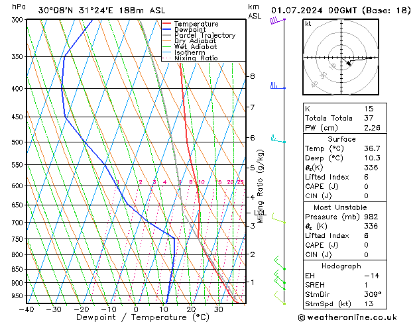
Task: Click the blue Dewpoint legend line
Action: pyautogui.click(x=167, y=29)
